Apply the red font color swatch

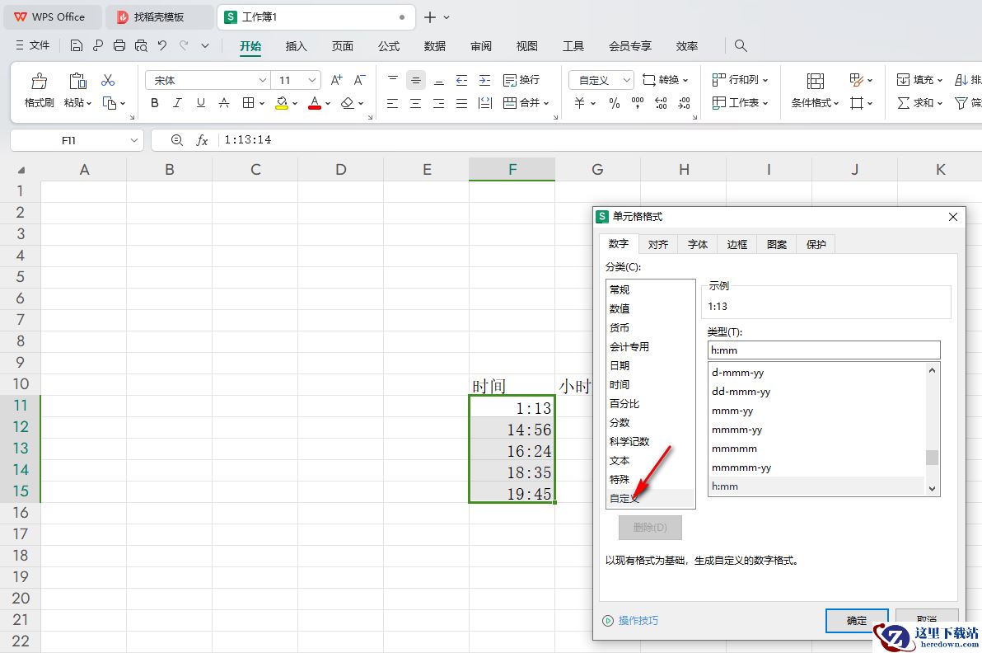315,103
